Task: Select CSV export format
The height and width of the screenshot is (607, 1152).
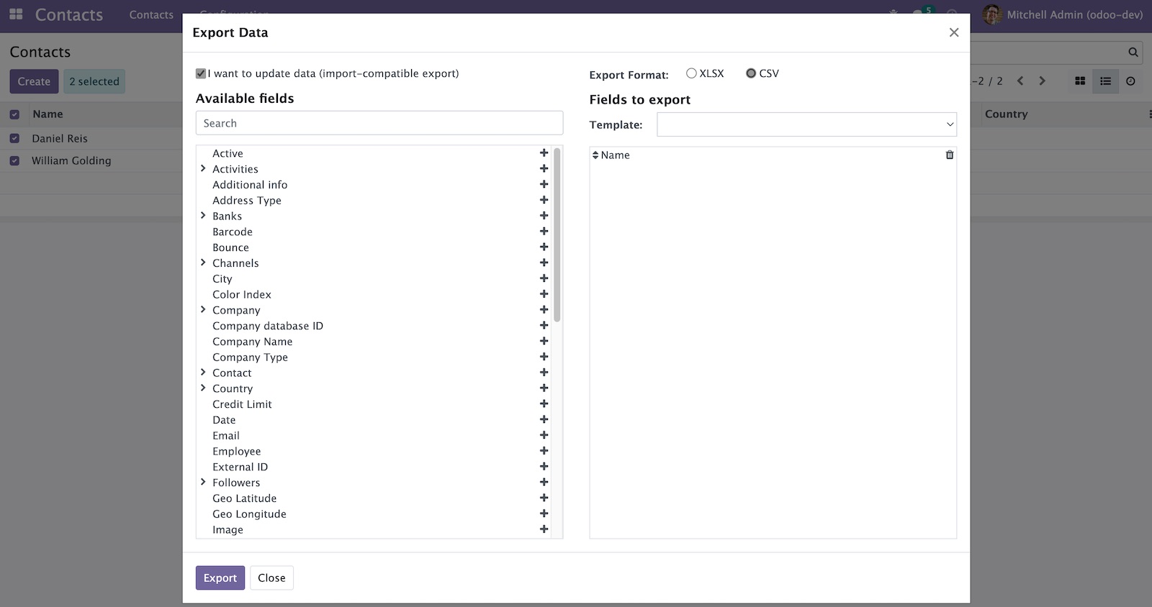Action: click(x=751, y=73)
